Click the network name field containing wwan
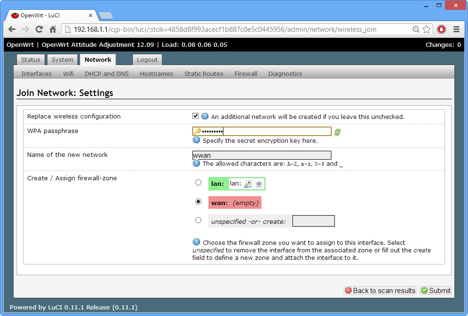The image size is (468, 316). pos(262,155)
